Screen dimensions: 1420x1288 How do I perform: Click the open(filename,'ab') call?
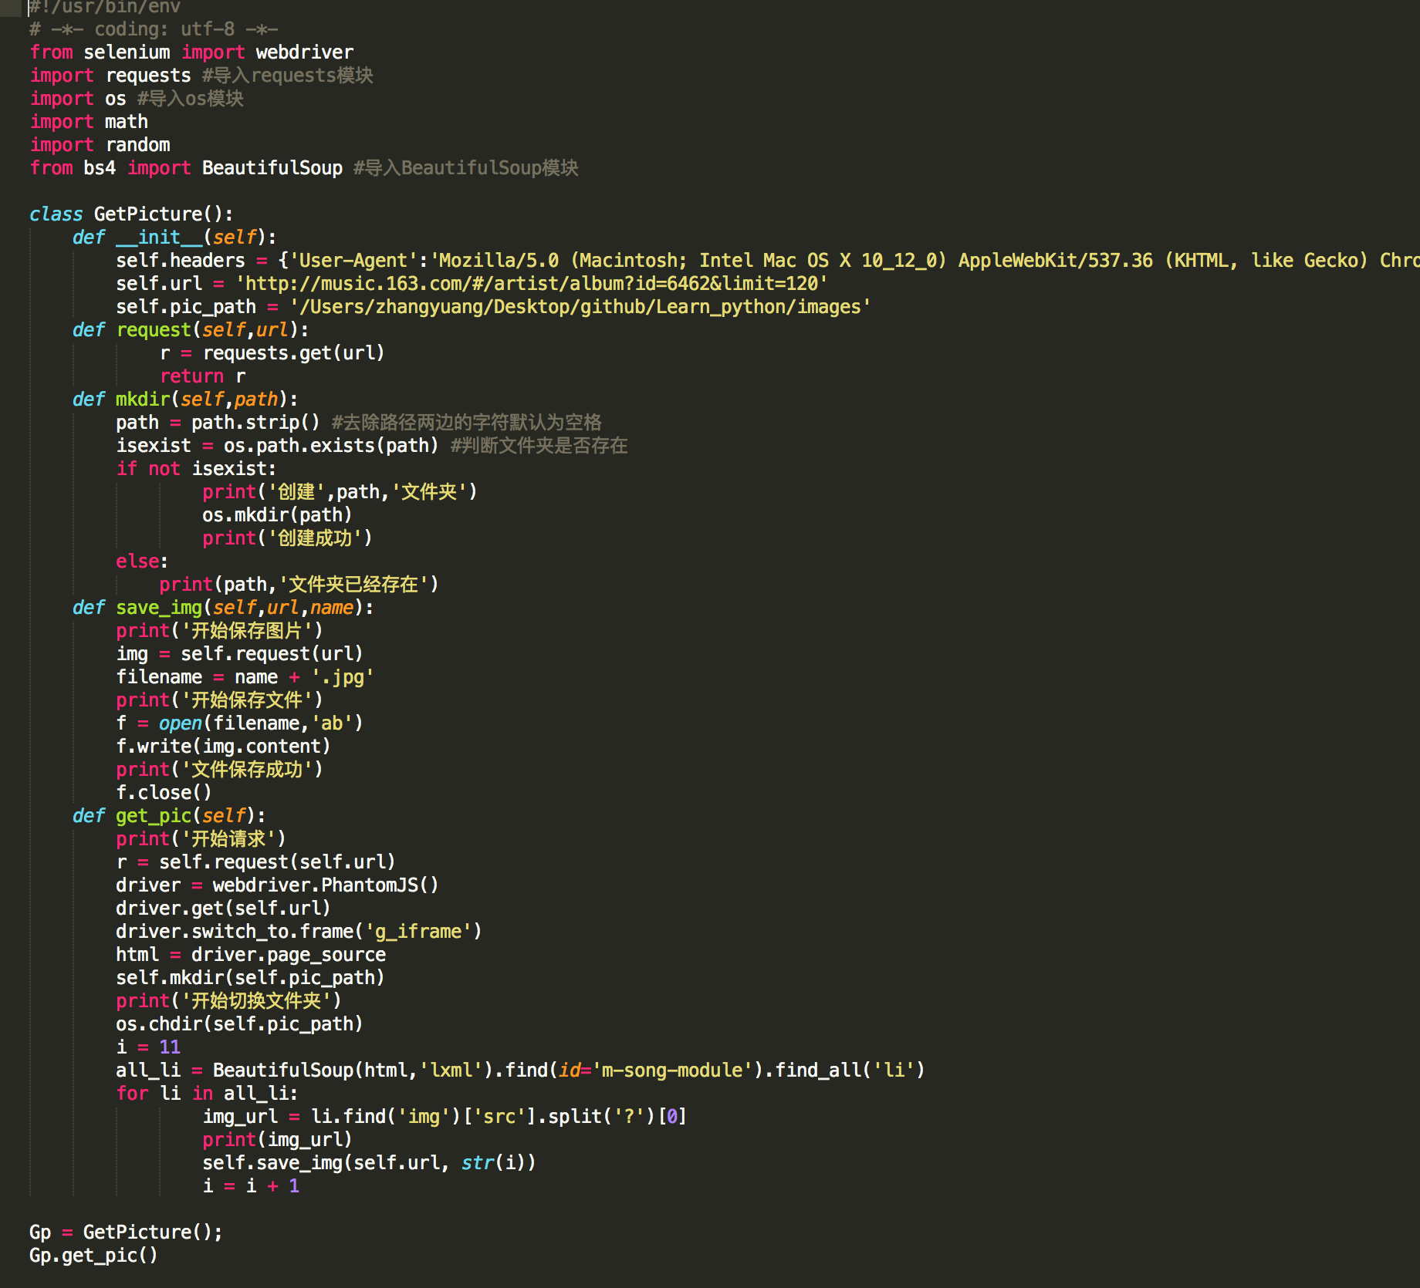pyautogui.click(x=261, y=723)
